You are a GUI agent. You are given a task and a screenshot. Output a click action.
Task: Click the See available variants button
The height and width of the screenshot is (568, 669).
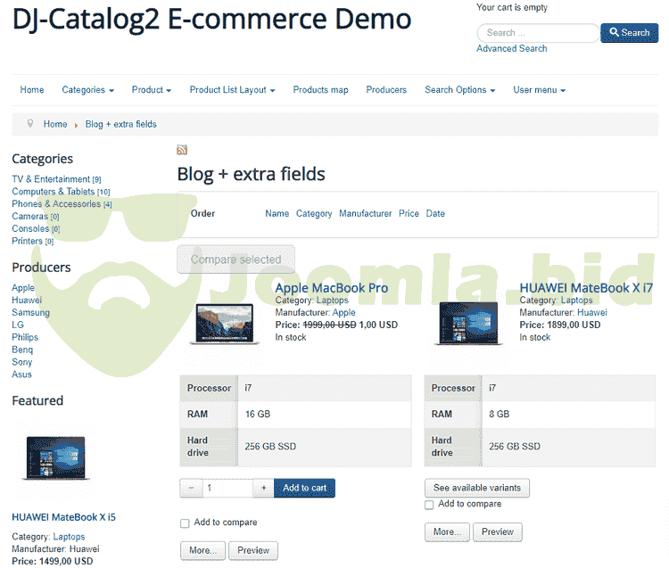tap(477, 488)
